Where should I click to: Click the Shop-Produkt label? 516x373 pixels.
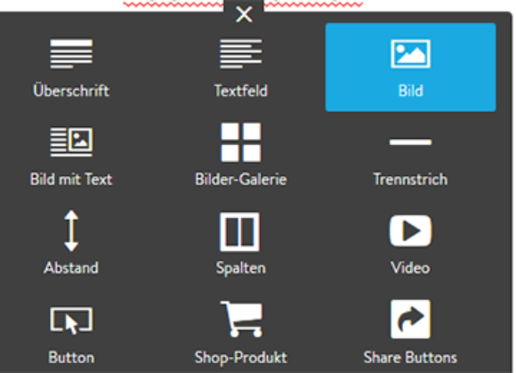[241, 358]
